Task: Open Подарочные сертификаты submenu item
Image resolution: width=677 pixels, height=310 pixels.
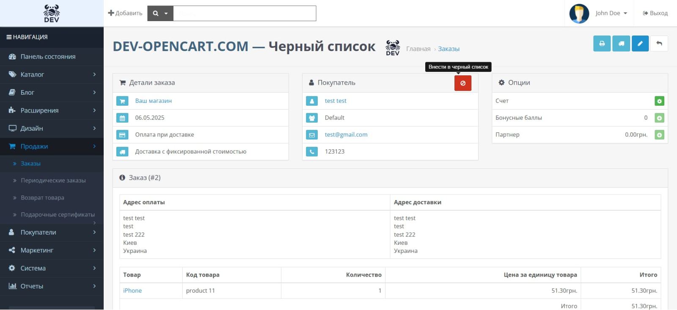Action: pyautogui.click(x=52, y=215)
